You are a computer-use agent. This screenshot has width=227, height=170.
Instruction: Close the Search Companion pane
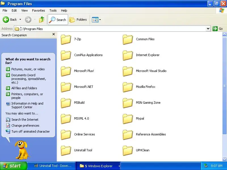tap(54, 34)
